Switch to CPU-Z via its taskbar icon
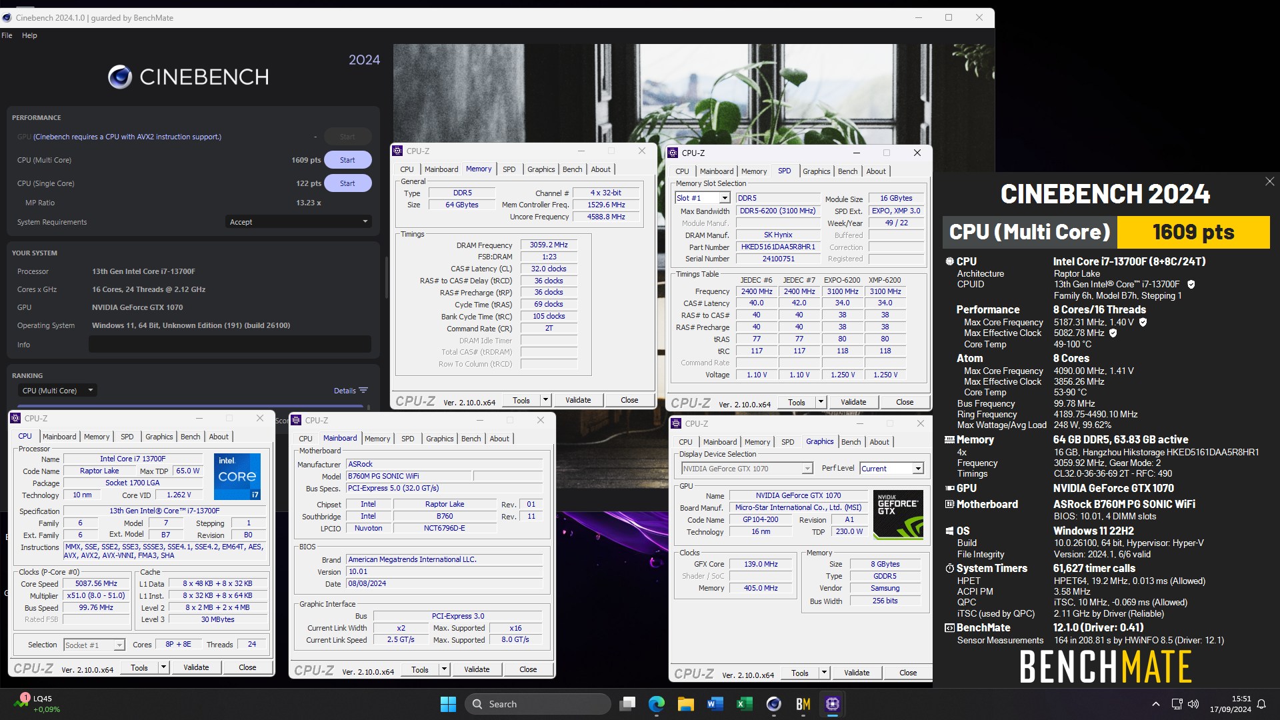Viewport: 1280px width, 720px height. [x=833, y=704]
